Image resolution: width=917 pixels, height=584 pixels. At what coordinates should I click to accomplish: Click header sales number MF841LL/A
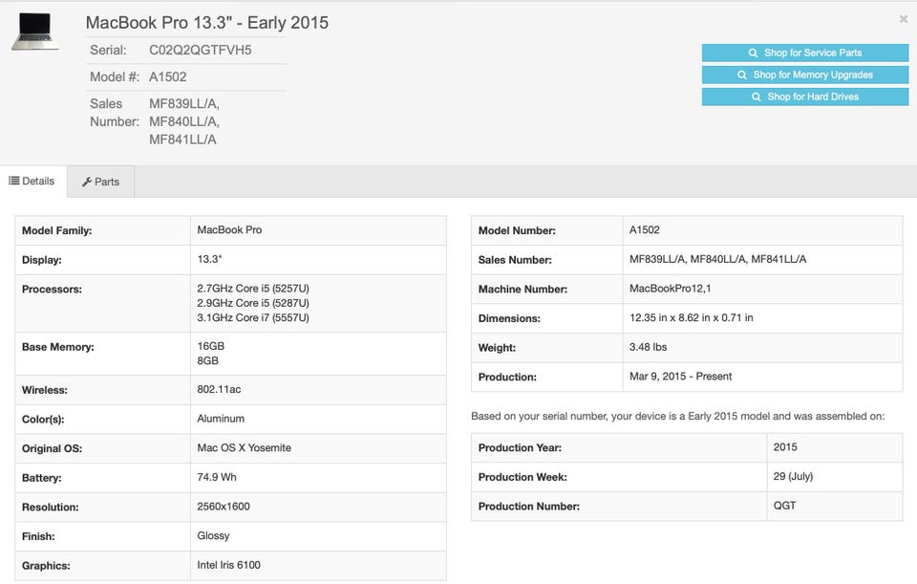(182, 140)
